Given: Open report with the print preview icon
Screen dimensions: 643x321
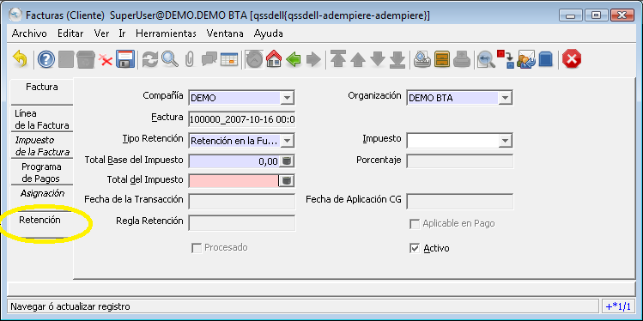Looking at the screenshot, I should [x=422, y=60].
